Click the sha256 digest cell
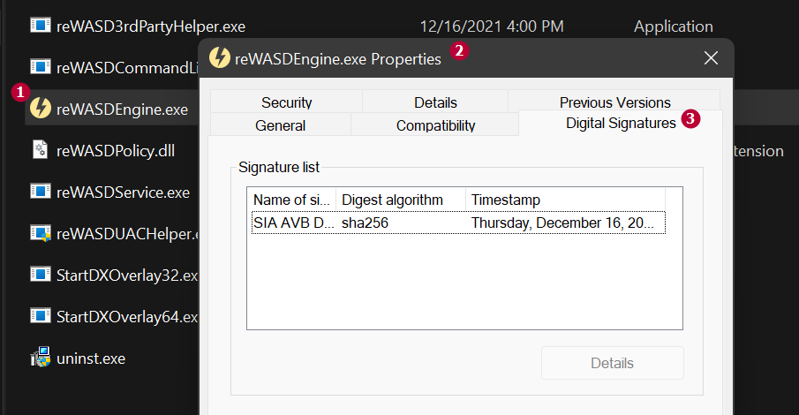Image resolution: width=799 pixels, height=415 pixels. tap(365, 223)
